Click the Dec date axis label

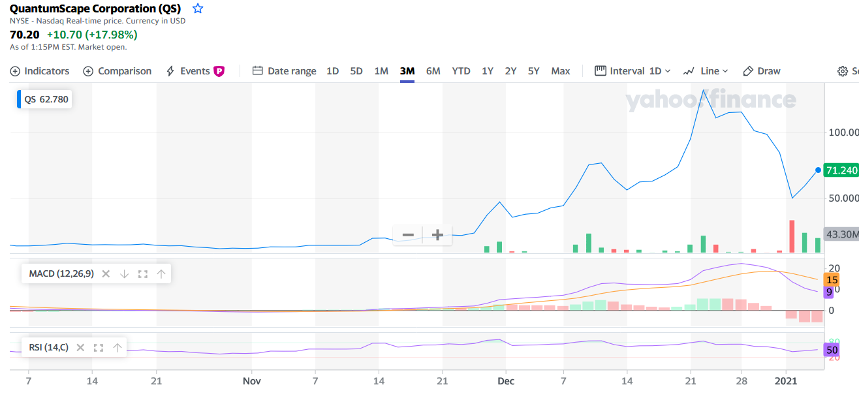[x=506, y=381]
